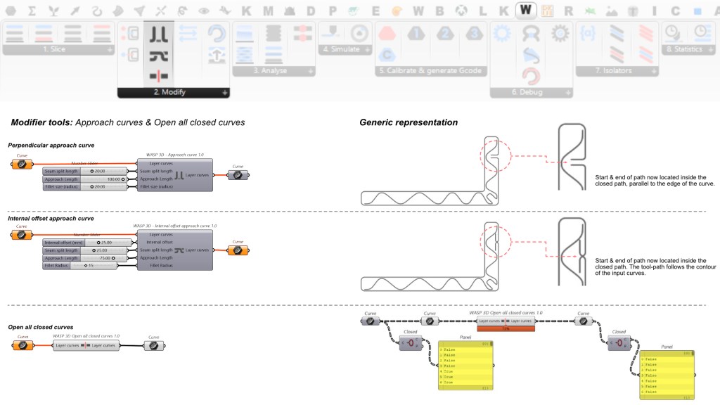This screenshot has width=720, height=405.
Task: Select the Internal offset approach curve icon
Action: (x=159, y=56)
